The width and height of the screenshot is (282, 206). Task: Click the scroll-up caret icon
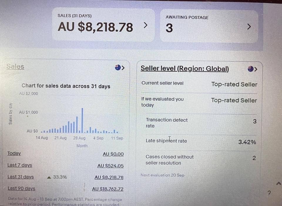coord(278,183)
